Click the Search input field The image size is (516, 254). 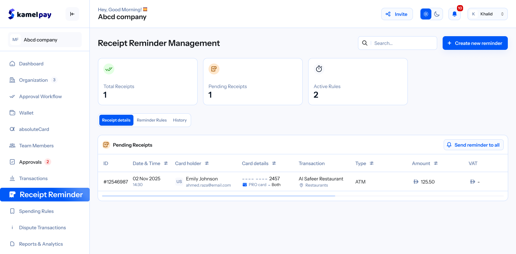pyautogui.click(x=403, y=43)
